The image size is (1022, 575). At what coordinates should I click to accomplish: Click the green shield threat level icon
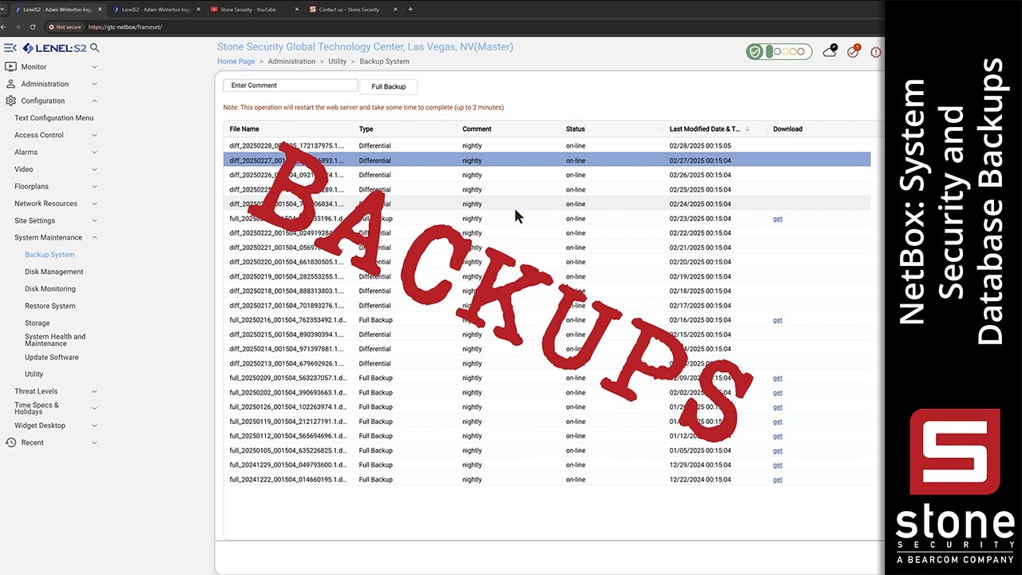click(755, 52)
